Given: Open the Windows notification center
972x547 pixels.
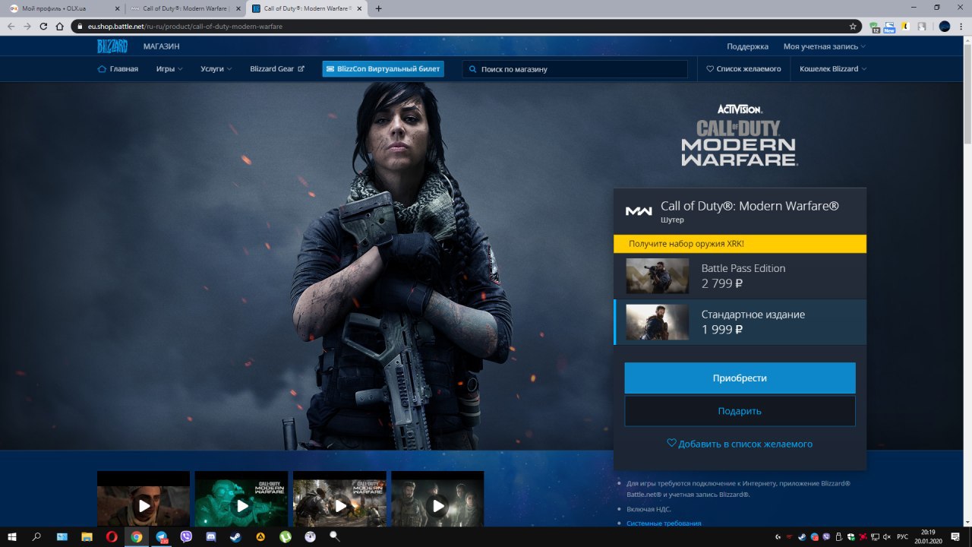Looking at the screenshot, I should click(955, 536).
